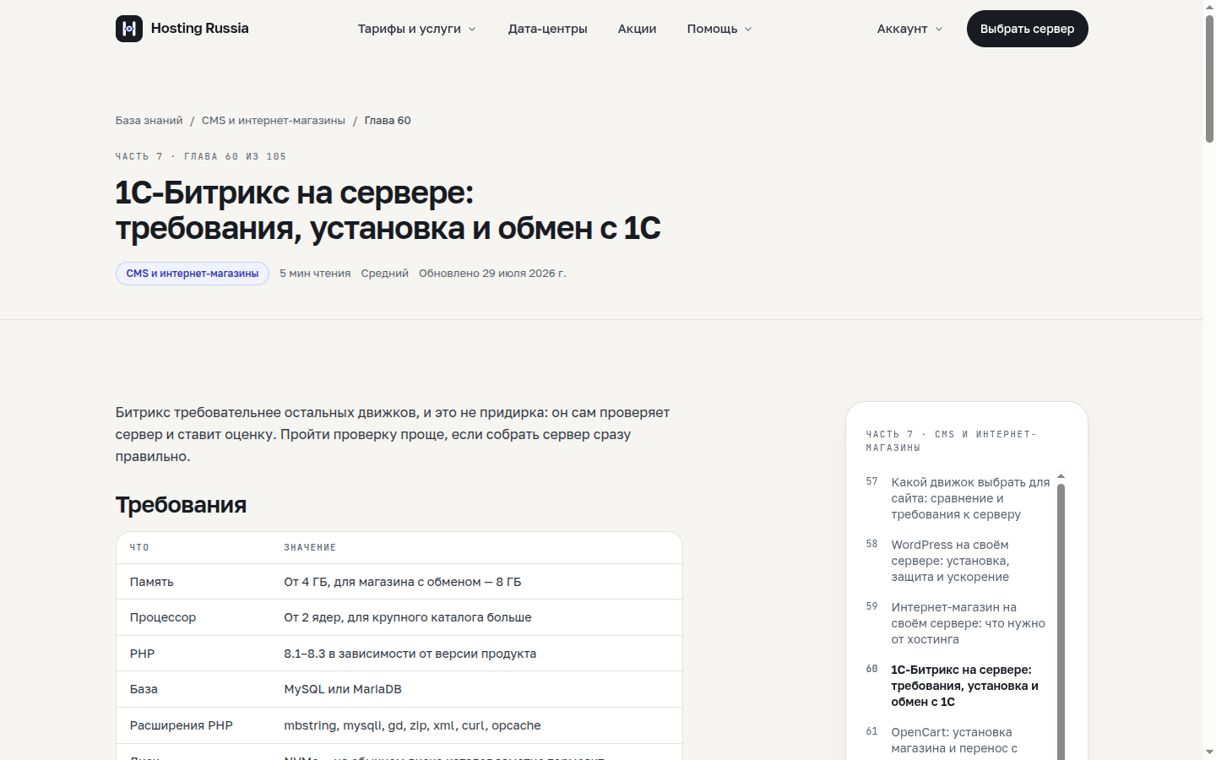Screen dimensions: 1216x760
Task: Select the Процессор row label
Action: (163, 617)
